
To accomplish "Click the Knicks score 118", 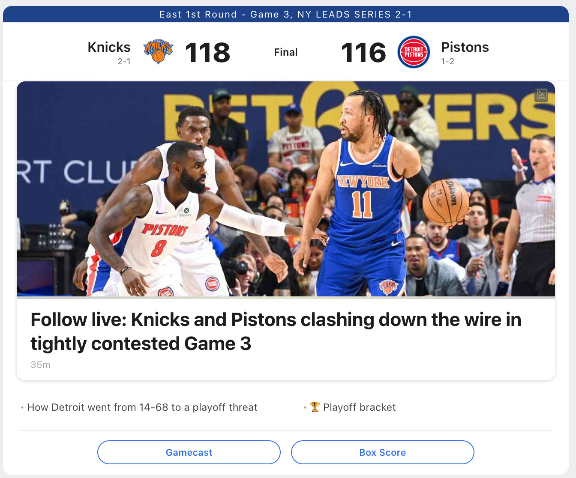I will tap(207, 52).
